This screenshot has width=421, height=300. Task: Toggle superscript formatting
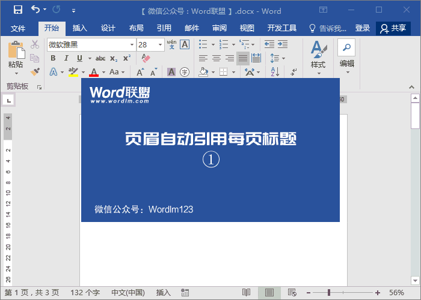coord(127,58)
